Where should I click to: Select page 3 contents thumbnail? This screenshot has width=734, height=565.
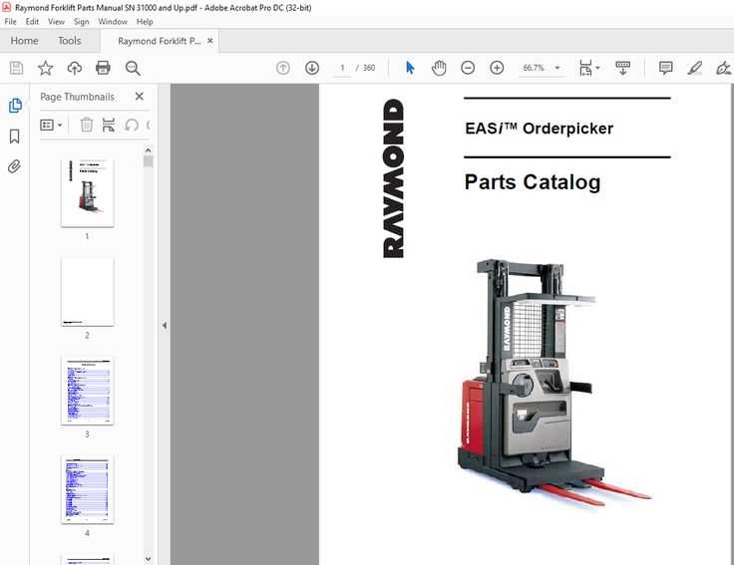coord(88,391)
